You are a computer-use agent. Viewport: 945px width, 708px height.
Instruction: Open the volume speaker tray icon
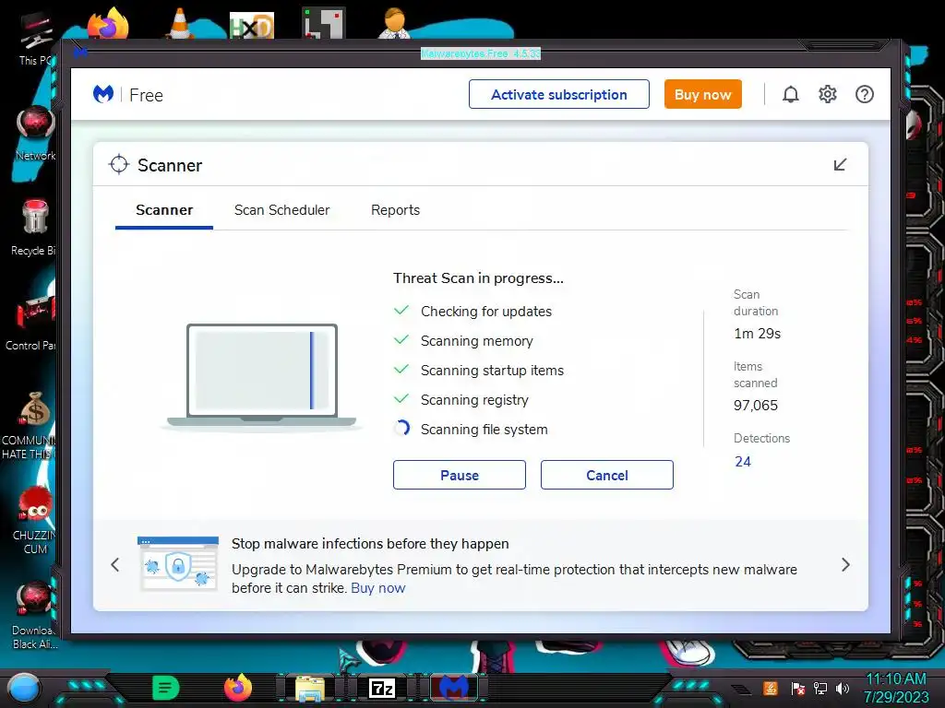(x=843, y=688)
